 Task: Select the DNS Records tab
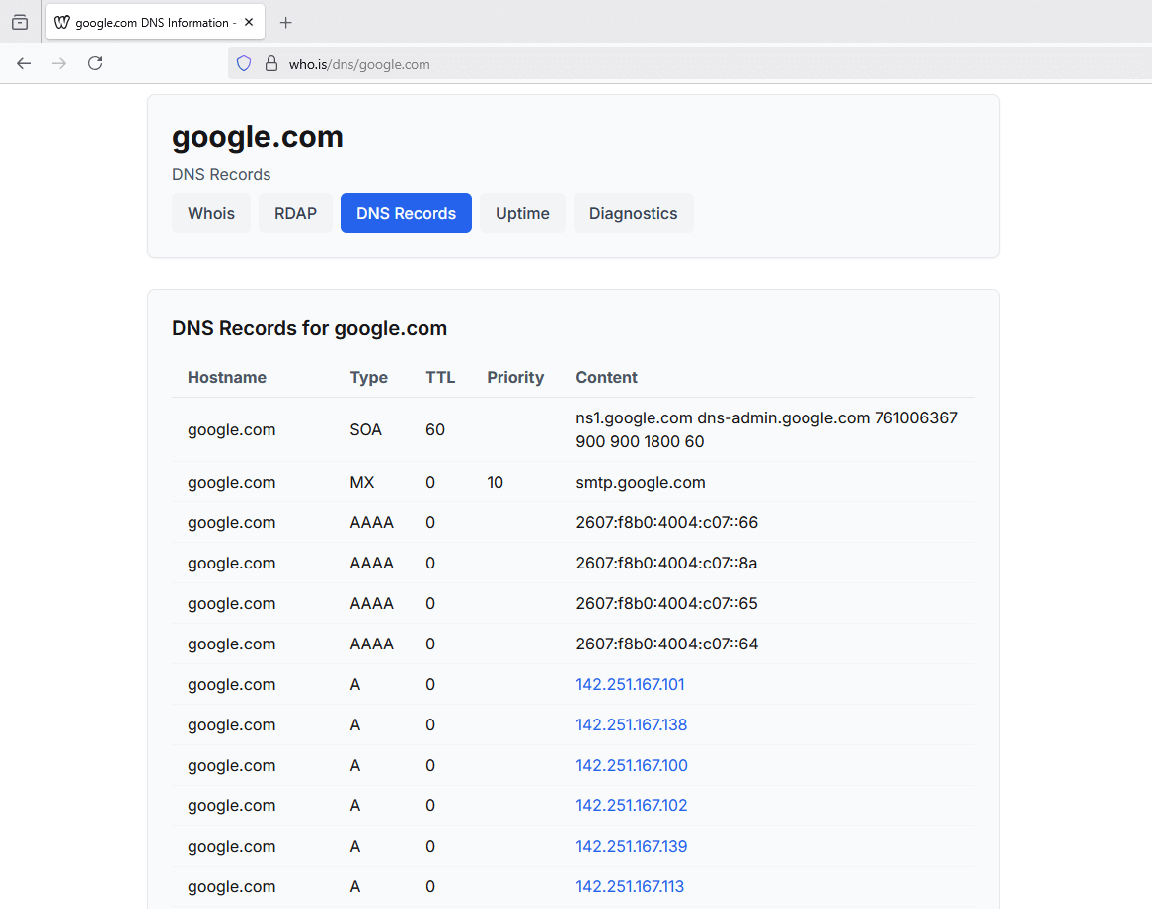[407, 213]
